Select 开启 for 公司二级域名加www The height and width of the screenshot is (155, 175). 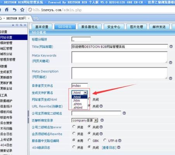(74, 127)
